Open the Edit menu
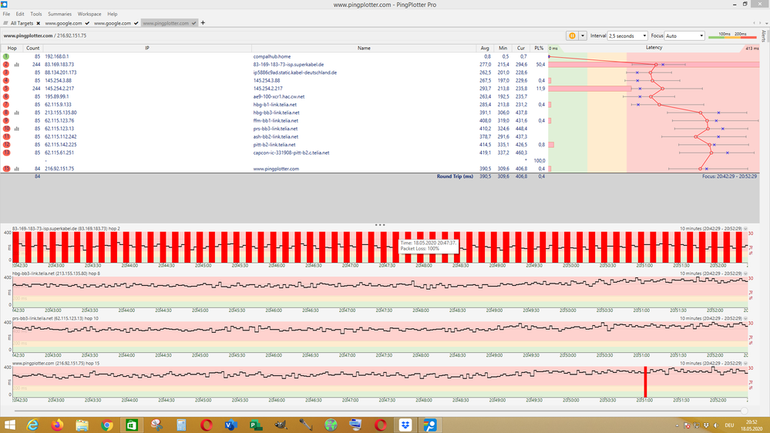770x433 pixels. 20,14
